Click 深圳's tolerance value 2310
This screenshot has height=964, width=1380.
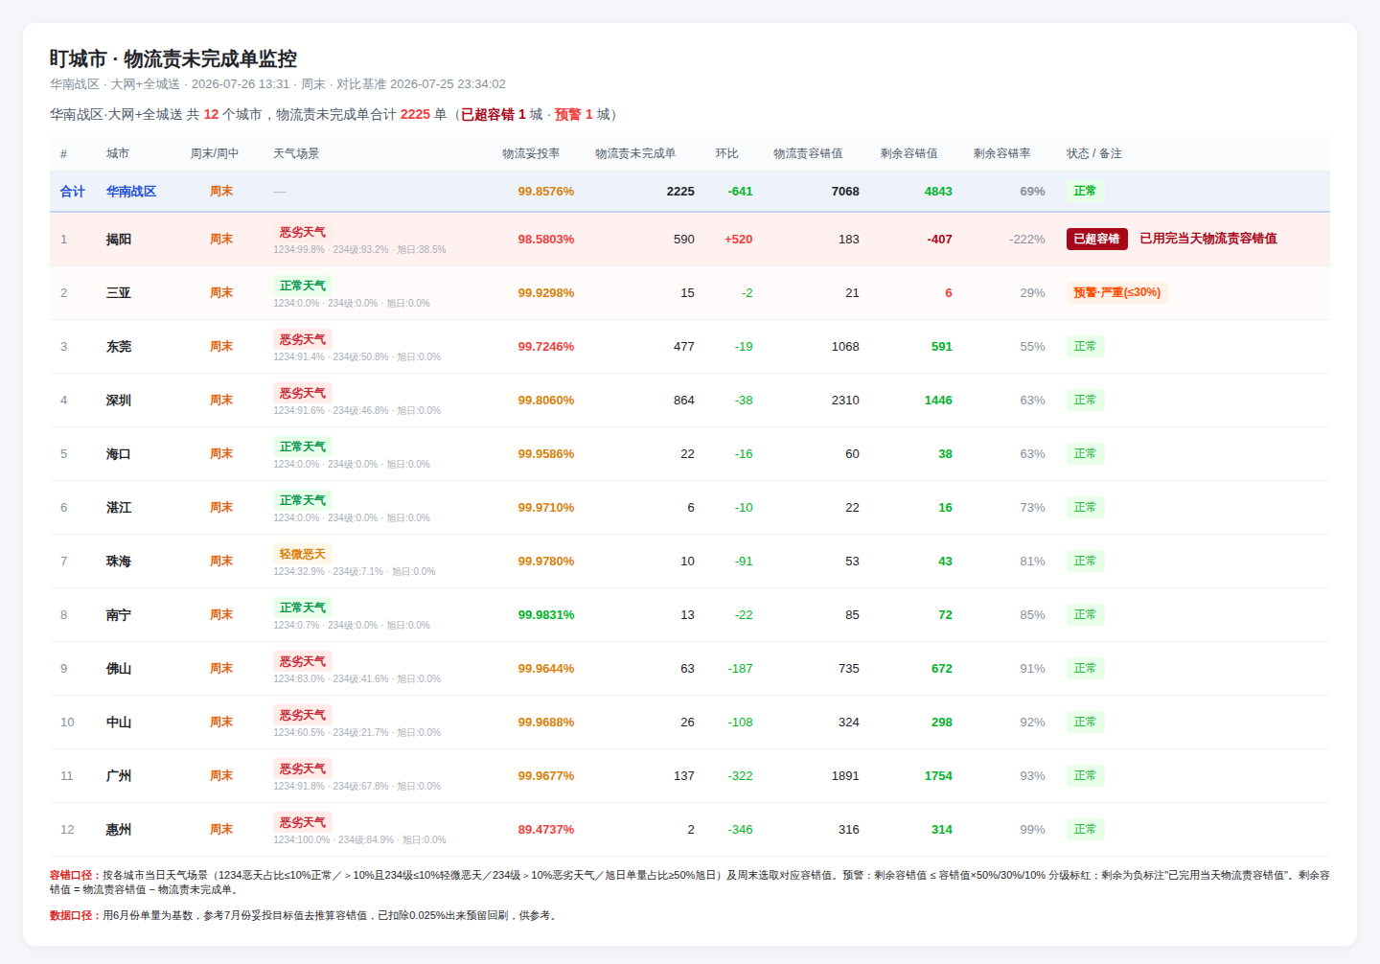[x=845, y=401]
